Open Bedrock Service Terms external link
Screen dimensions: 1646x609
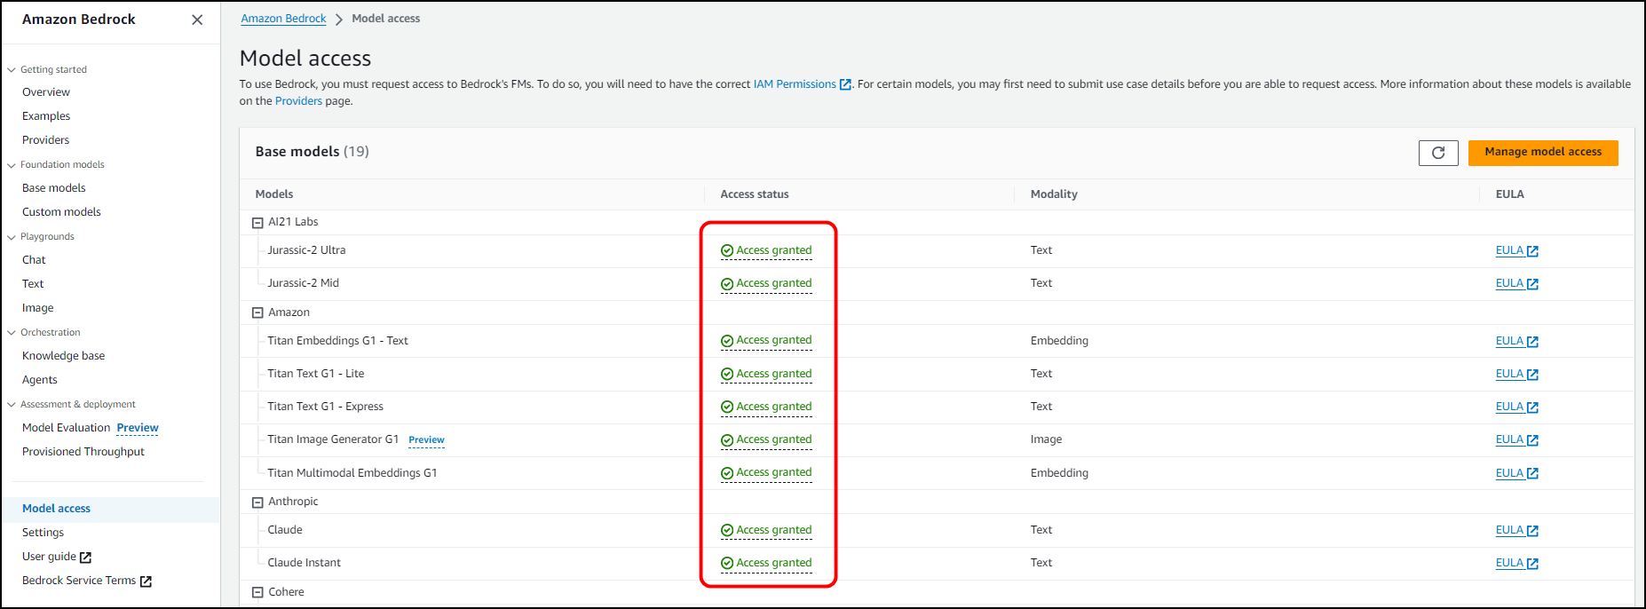point(87,581)
